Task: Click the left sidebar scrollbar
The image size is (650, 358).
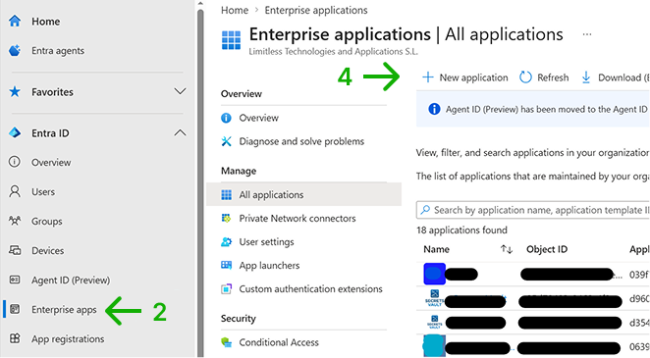Action: coord(200,182)
